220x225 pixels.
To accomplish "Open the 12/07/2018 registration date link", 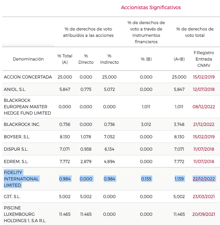I will click(204, 90).
